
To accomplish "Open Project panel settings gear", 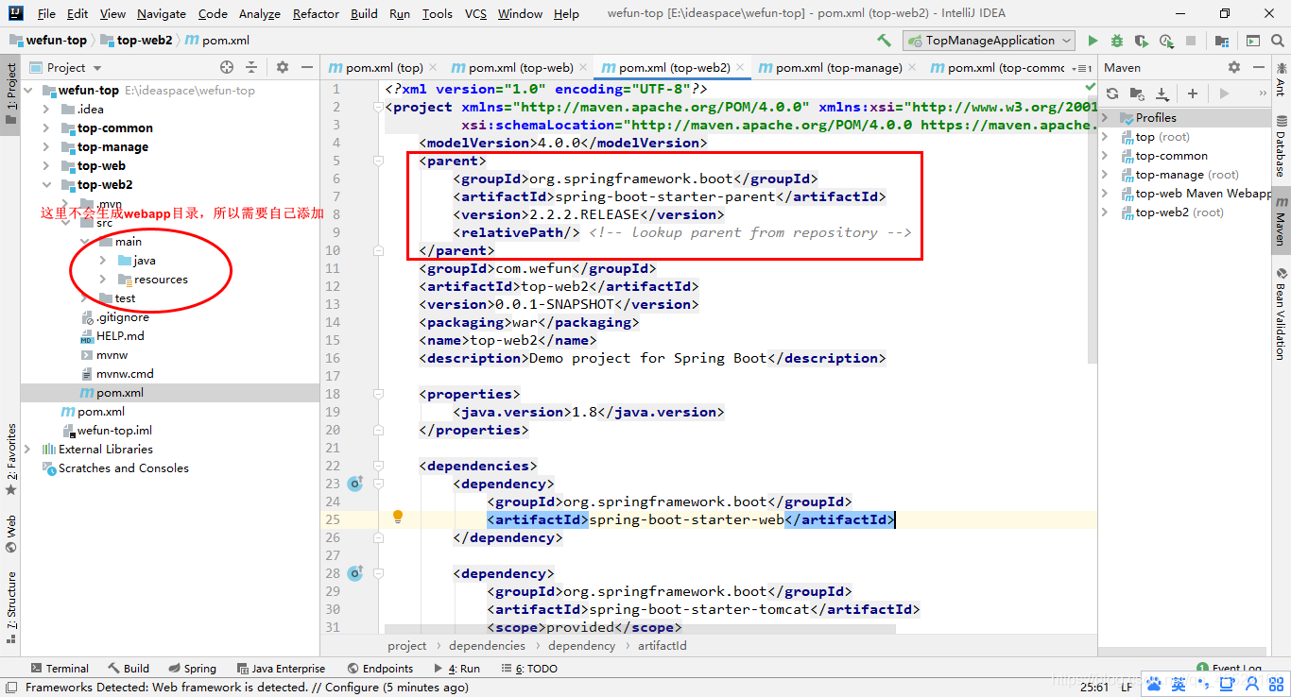I will click(283, 67).
